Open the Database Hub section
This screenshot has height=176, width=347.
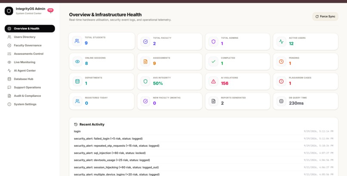(x=30, y=79)
